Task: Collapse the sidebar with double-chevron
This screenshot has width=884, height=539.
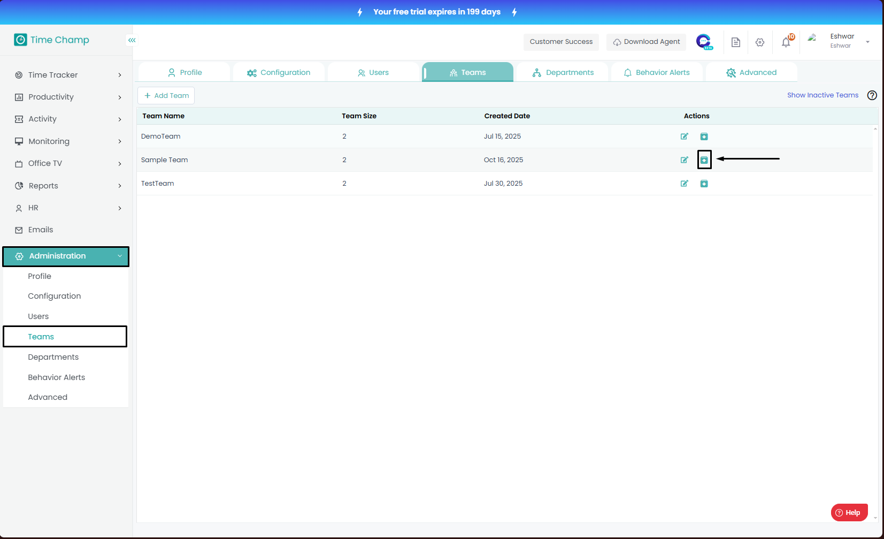Action: 132,40
